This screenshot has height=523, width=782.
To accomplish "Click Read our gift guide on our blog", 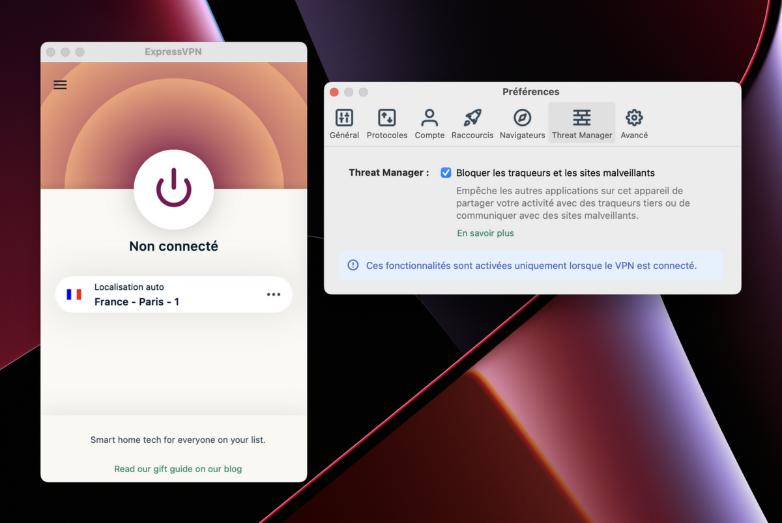I will pyautogui.click(x=178, y=469).
